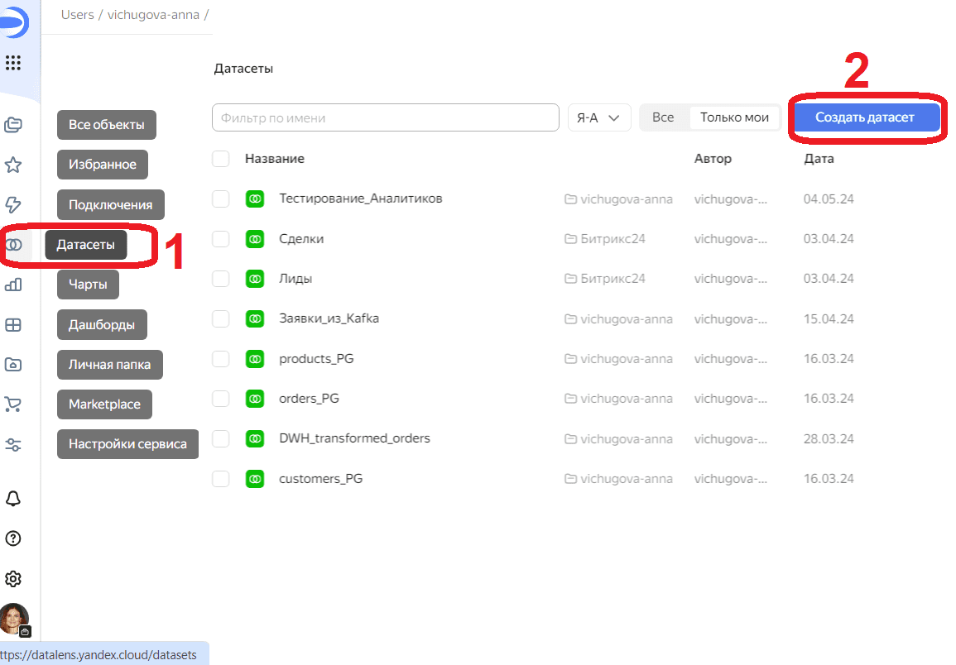Click the dataset icon beside Сделки
The height and width of the screenshot is (665, 956).
pos(255,239)
